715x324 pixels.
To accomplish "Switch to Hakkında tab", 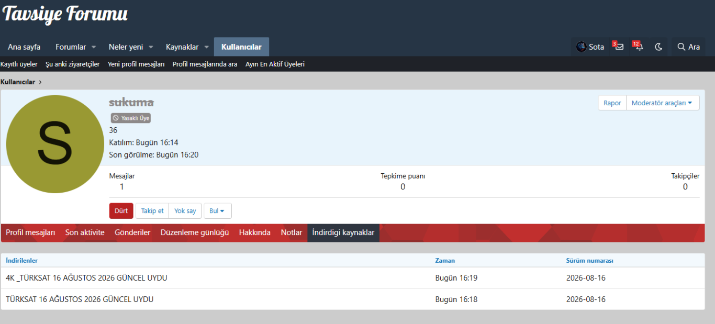I will pyautogui.click(x=255, y=232).
